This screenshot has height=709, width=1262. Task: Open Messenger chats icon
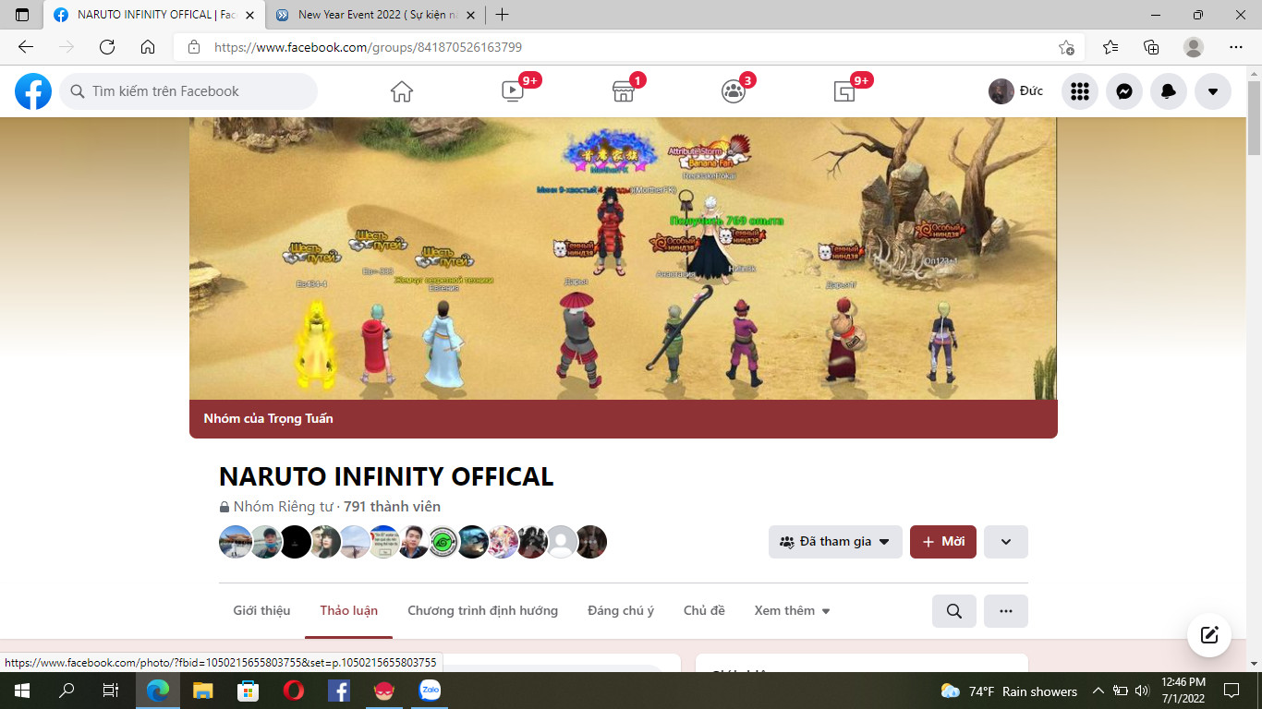[1124, 91]
